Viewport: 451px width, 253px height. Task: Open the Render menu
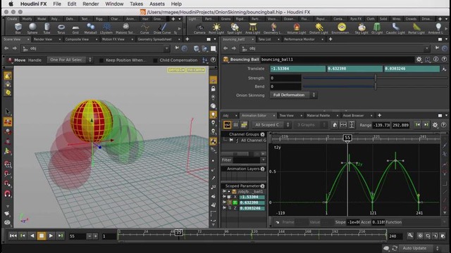coord(91,4)
